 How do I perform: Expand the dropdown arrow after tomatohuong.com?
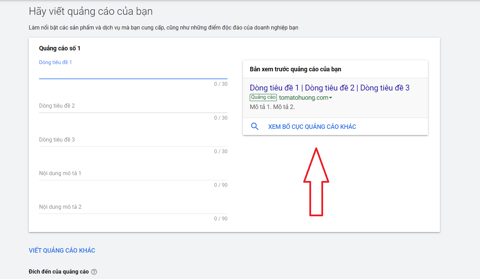pos(331,98)
